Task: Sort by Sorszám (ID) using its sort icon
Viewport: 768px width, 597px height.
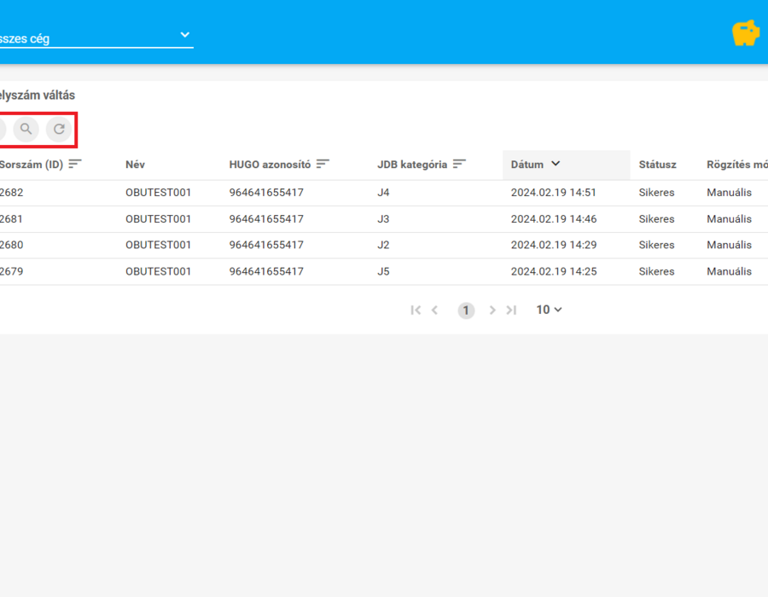Action: [75, 164]
